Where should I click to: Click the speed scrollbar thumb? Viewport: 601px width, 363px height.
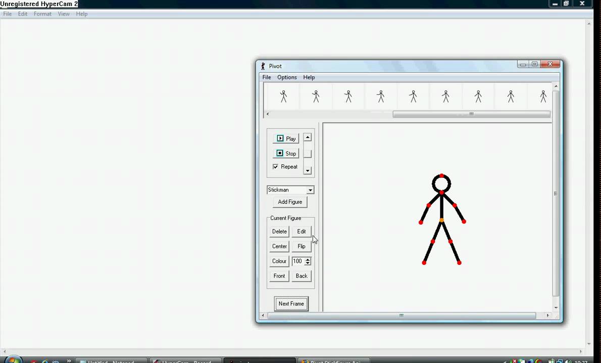pos(308,154)
